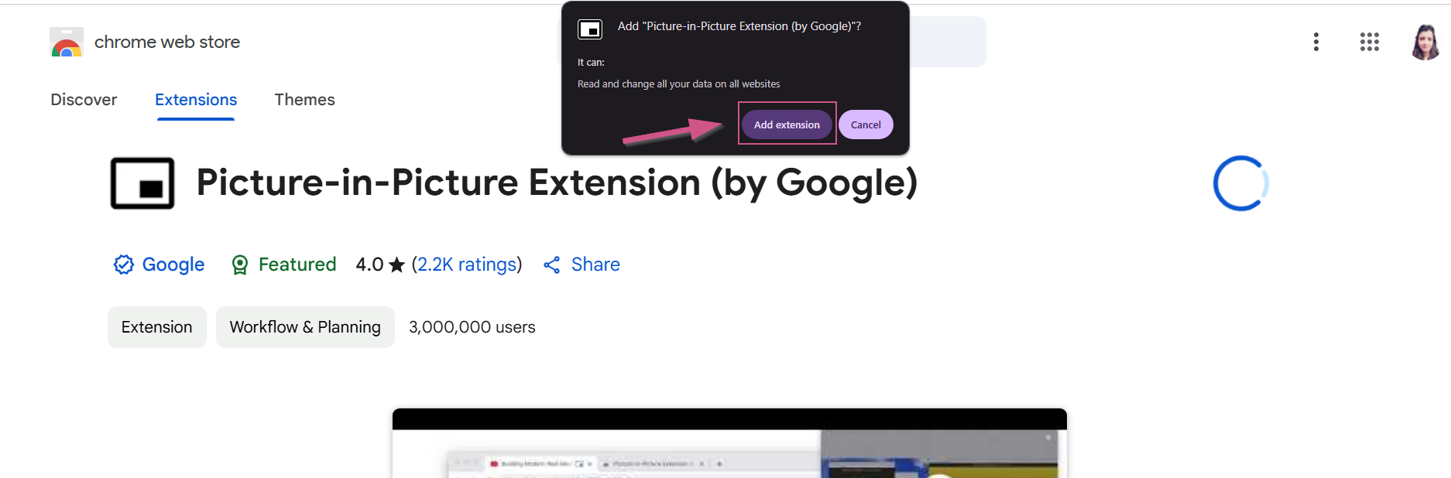Click the 3,000,000 users text
The image size is (1451, 478).
(x=472, y=327)
